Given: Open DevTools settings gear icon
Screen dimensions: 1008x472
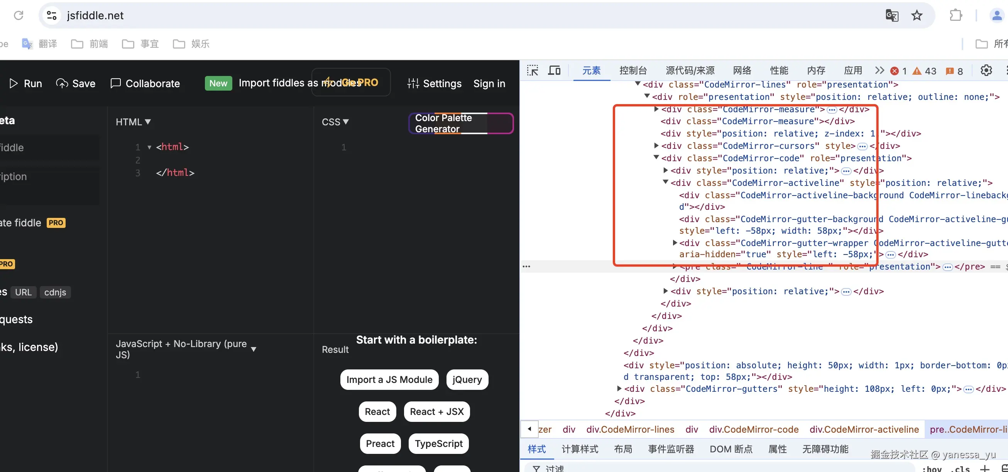Looking at the screenshot, I should pos(986,71).
